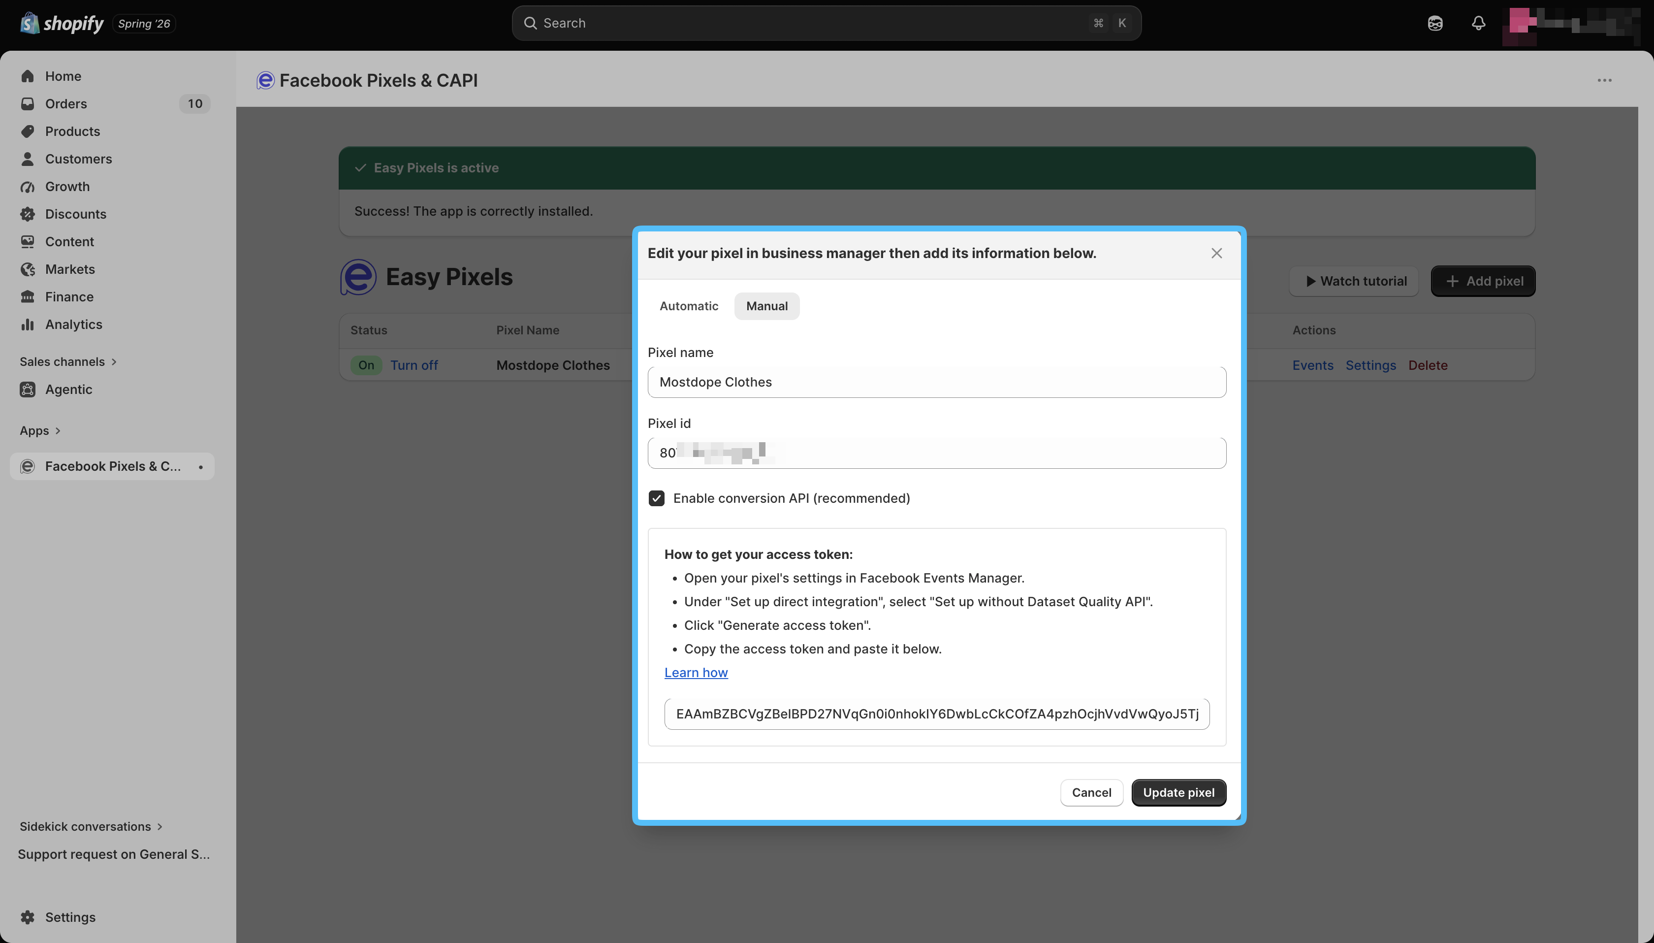Click Watch tutorial button
This screenshot has height=943, width=1654.
pos(1354,281)
